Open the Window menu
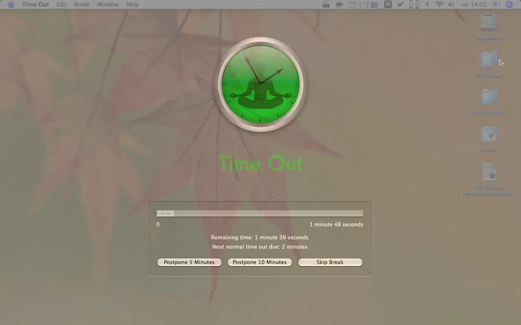The height and width of the screenshot is (325, 521). pyautogui.click(x=108, y=4)
